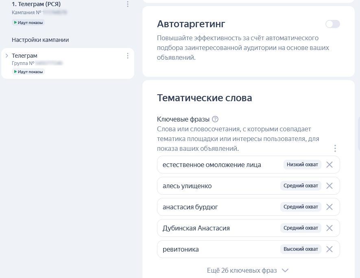Remove the Дубинская Анастасия phrase
This screenshot has width=360, height=278.
point(329,228)
